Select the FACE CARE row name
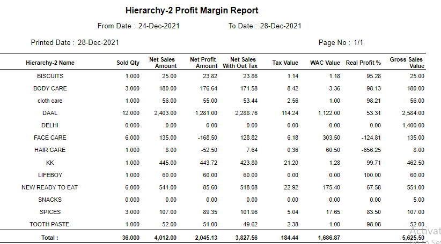This screenshot has width=441, height=244. [50, 138]
